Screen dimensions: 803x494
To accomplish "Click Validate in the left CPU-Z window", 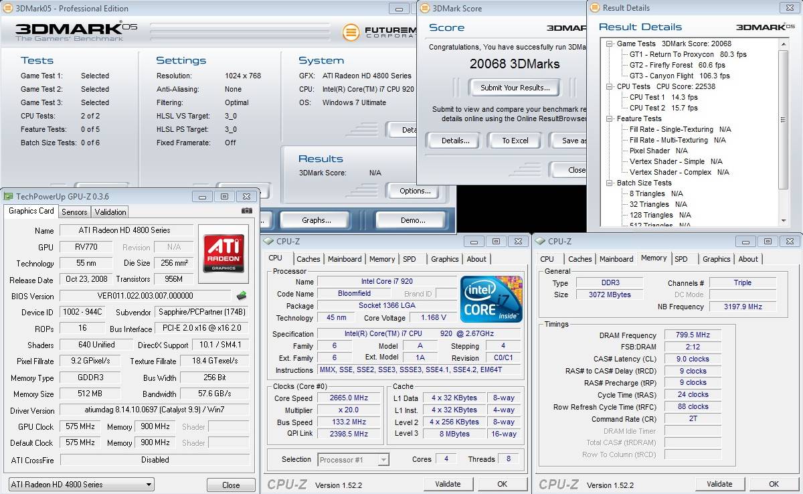I will 448,484.
